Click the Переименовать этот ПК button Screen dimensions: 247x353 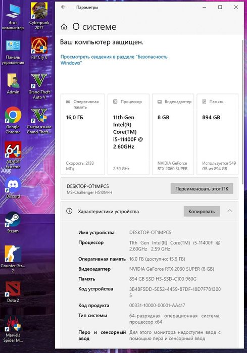coord(202,189)
